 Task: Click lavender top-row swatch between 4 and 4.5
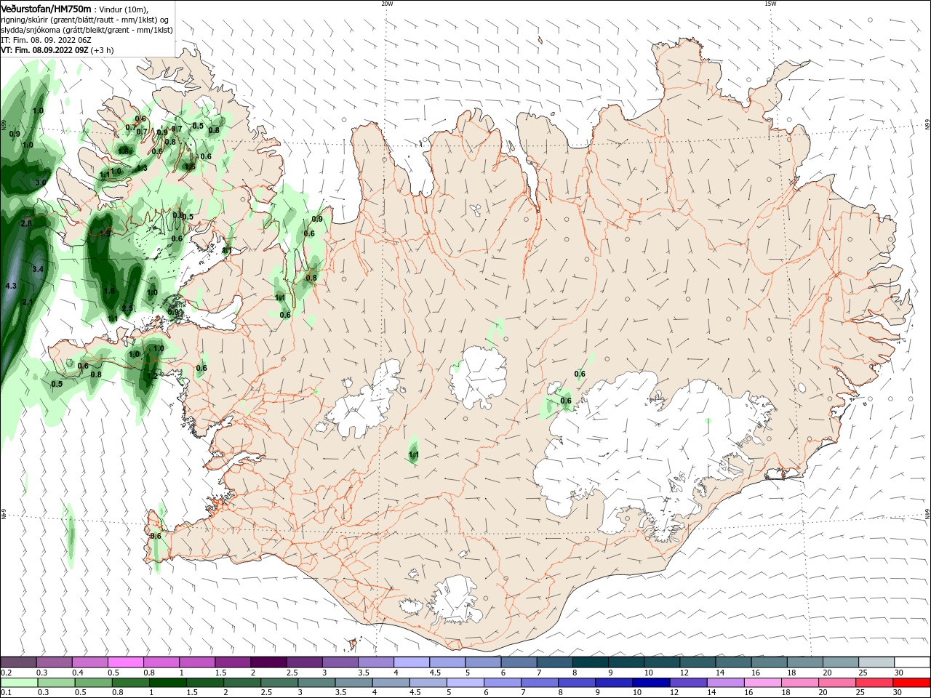pyautogui.click(x=412, y=662)
